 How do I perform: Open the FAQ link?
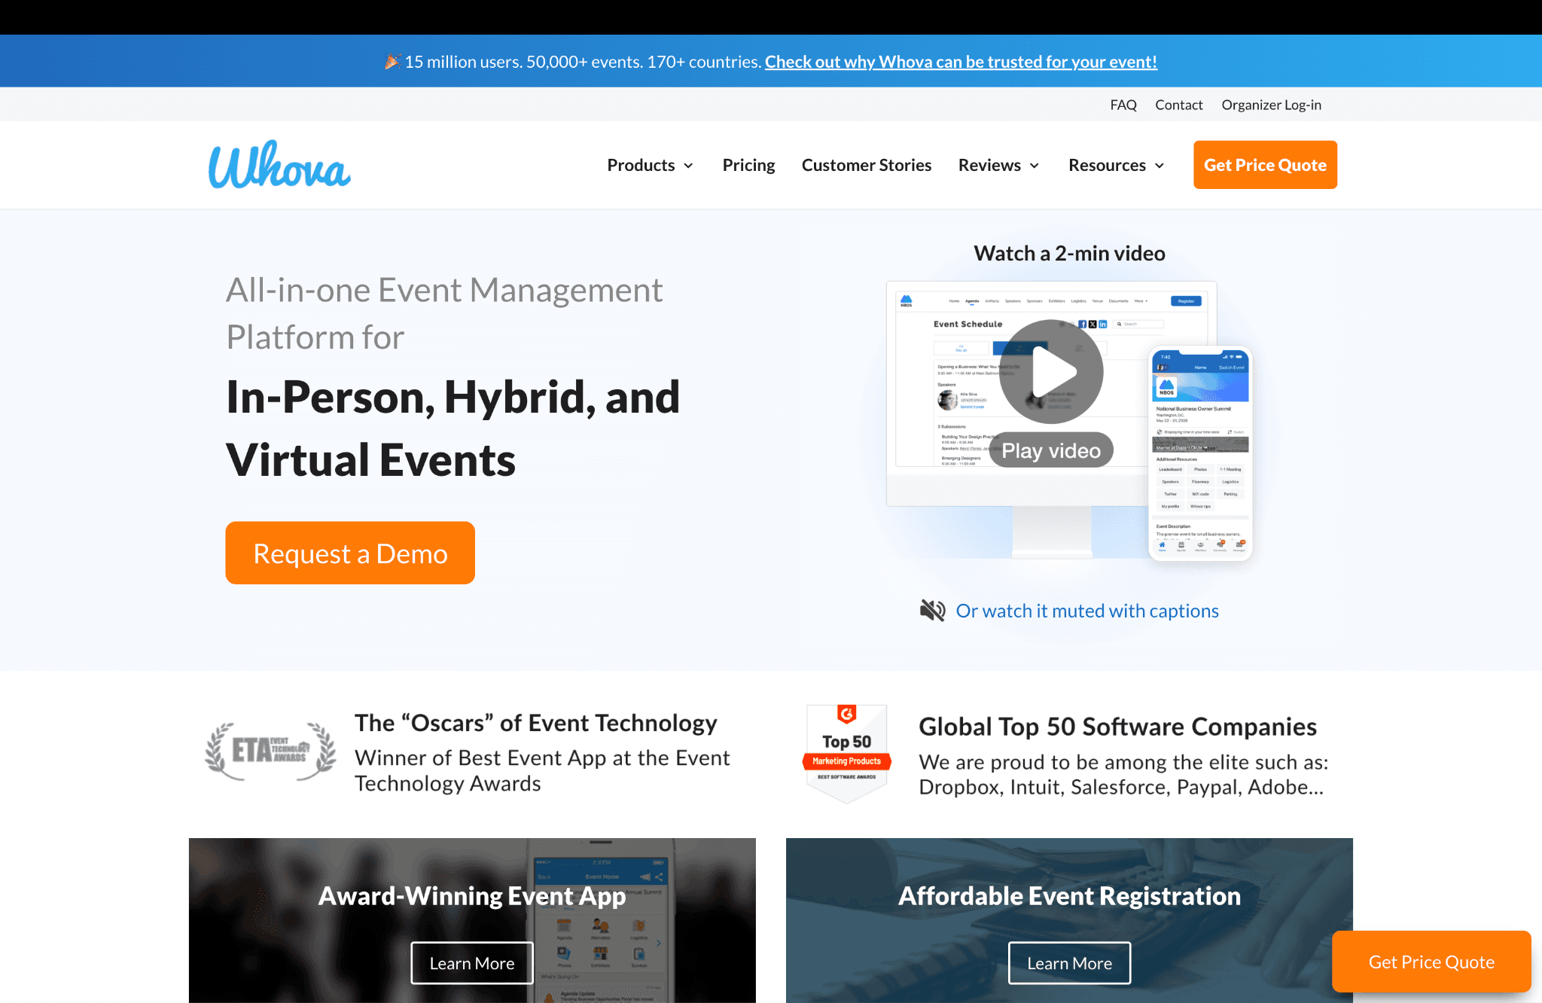(x=1123, y=105)
